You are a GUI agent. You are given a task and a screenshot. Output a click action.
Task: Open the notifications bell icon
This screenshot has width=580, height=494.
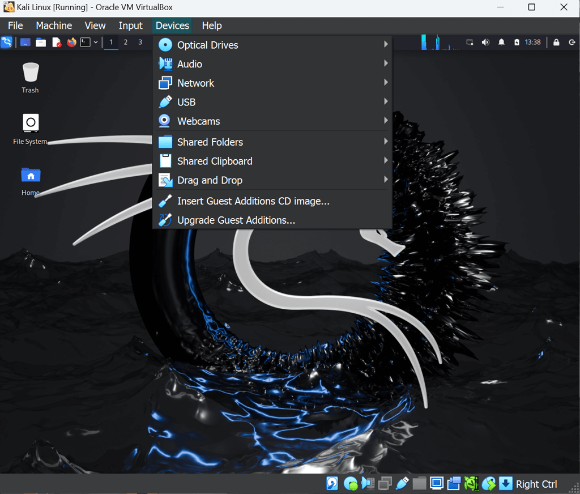click(x=501, y=42)
